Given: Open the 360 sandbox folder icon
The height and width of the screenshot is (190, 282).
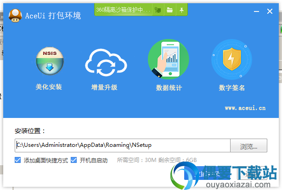Looking at the screenshot, I should pos(169,10).
